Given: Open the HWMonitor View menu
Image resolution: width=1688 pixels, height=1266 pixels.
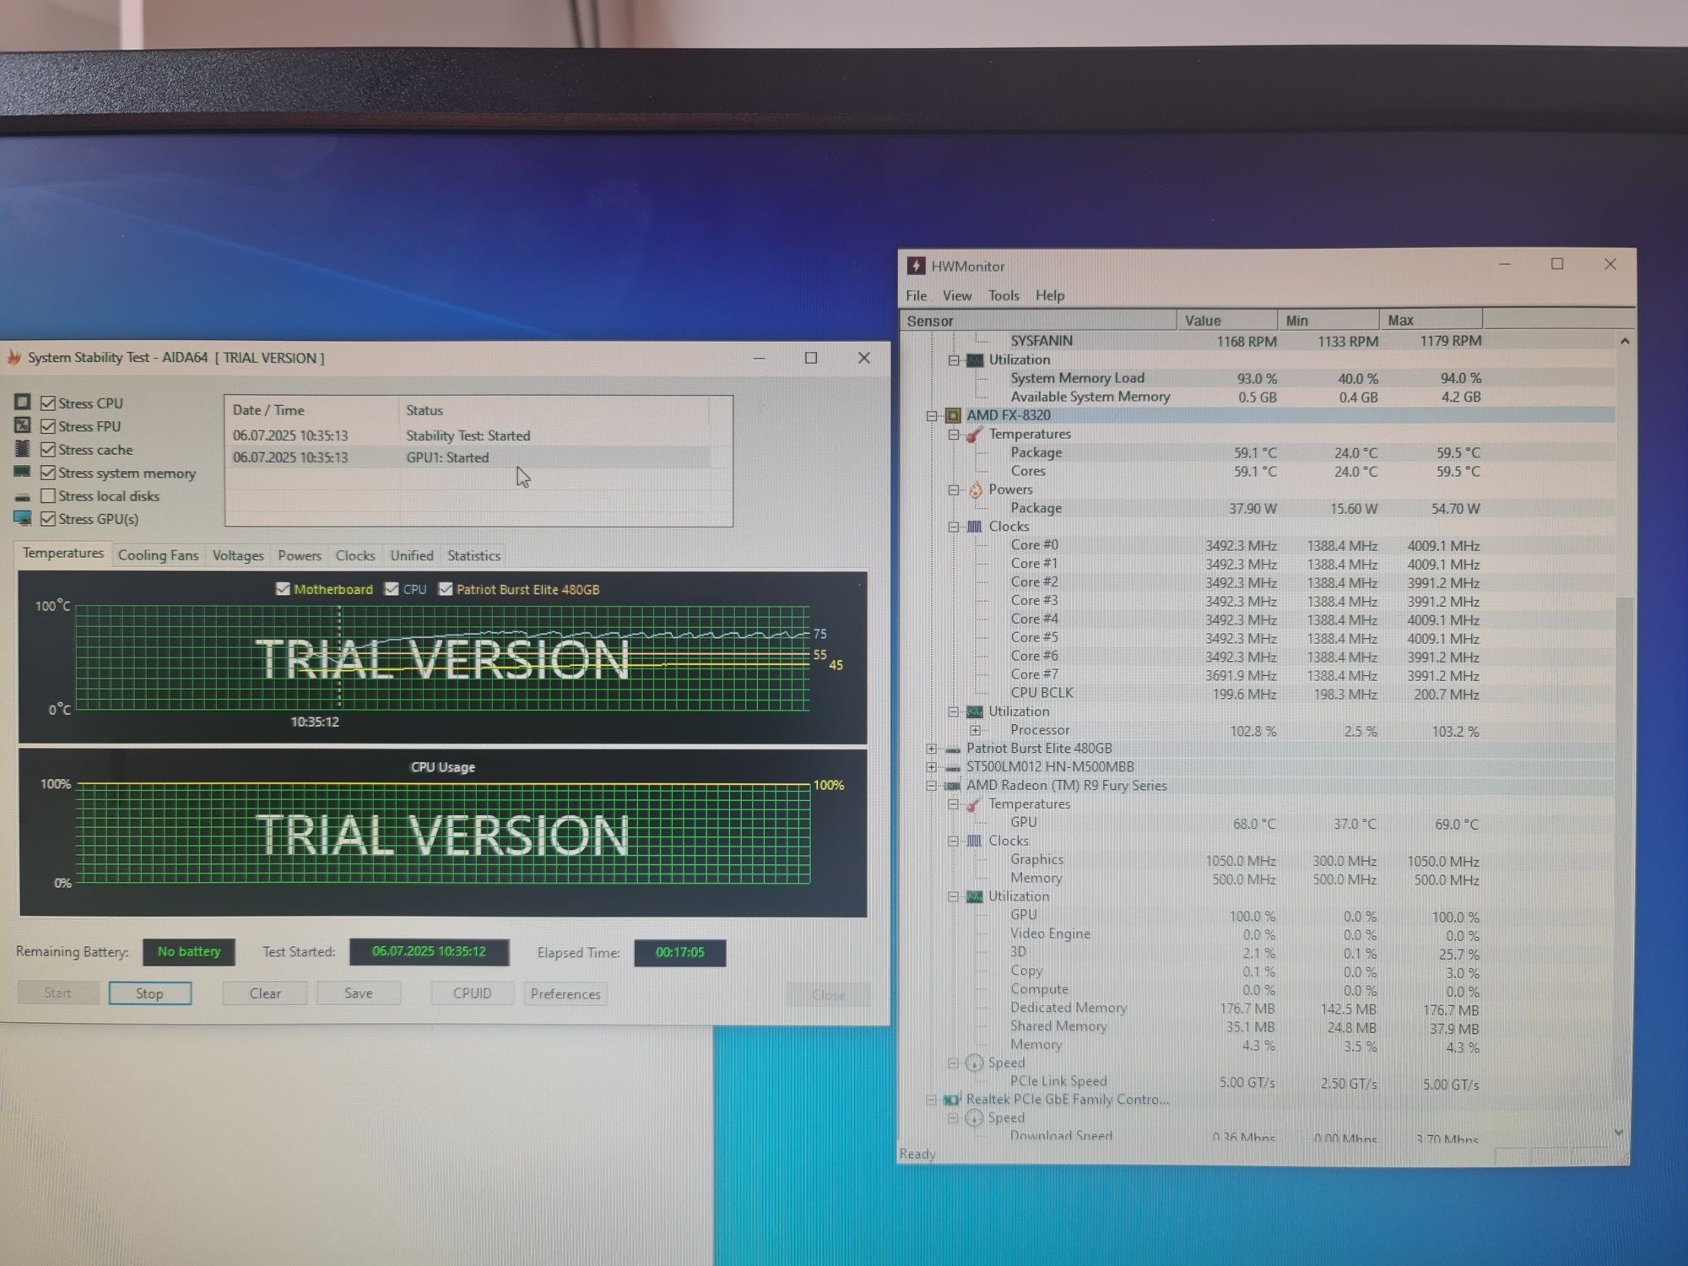Looking at the screenshot, I should pyautogui.click(x=957, y=295).
